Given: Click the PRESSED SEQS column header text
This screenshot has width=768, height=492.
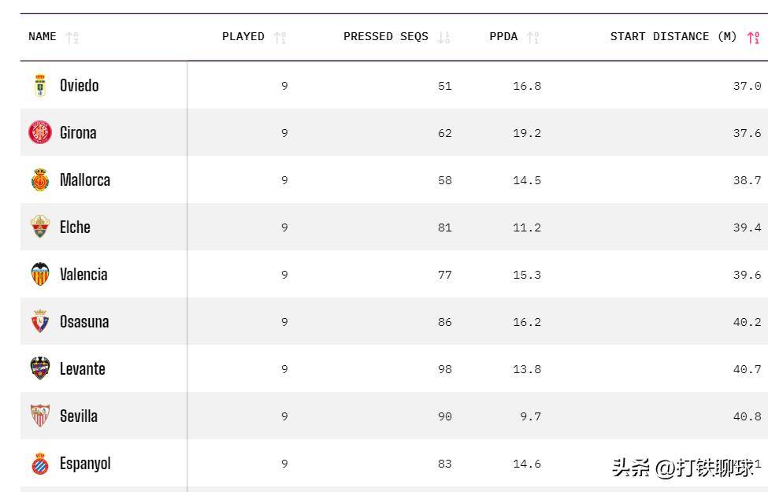Looking at the screenshot, I should click(x=386, y=37).
